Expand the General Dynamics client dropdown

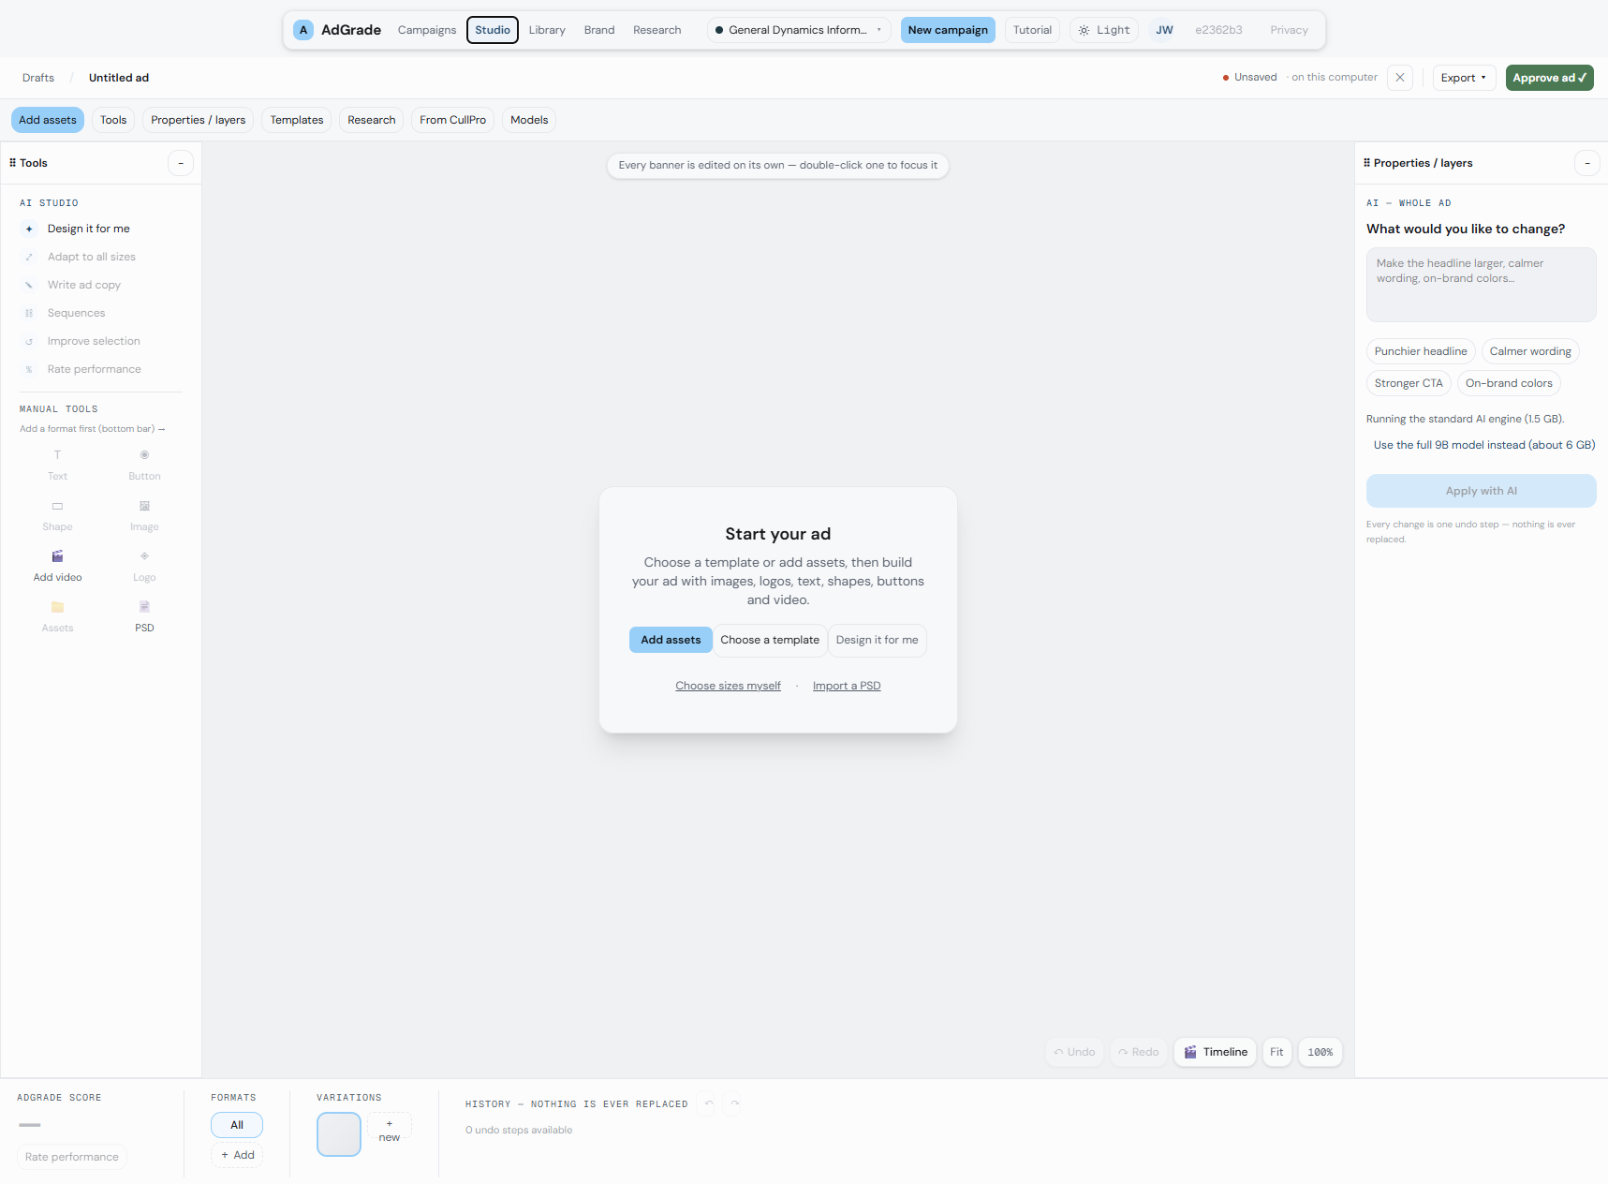click(799, 30)
